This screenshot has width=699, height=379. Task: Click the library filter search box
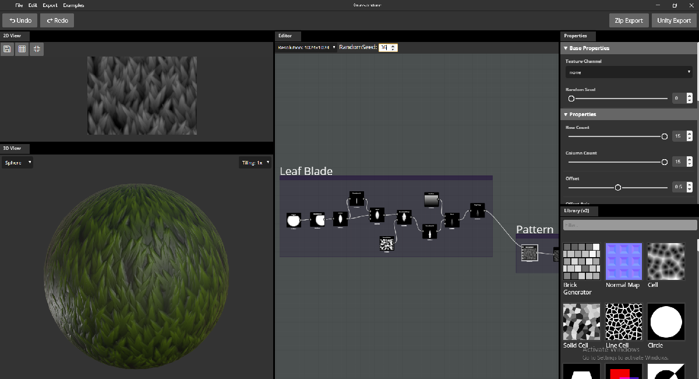(x=629, y=224)
